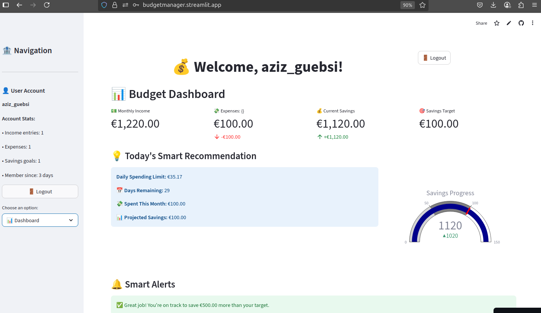Click the Share menu item
The image size is (541, 313).
pos(481,23)
